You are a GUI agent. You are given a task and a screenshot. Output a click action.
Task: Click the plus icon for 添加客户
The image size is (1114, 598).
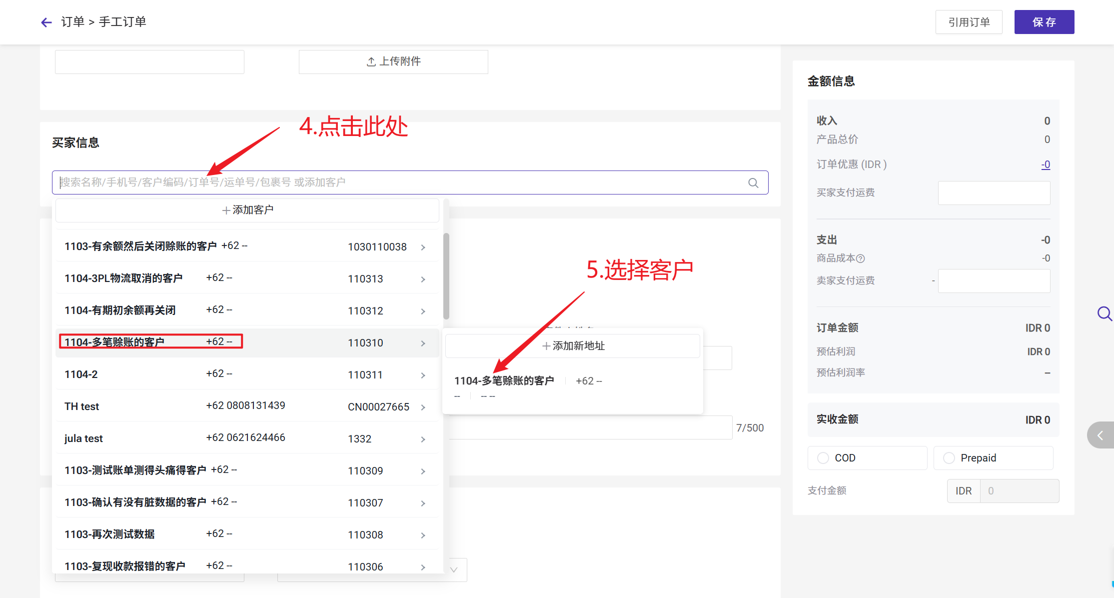(x=226, y=210)
